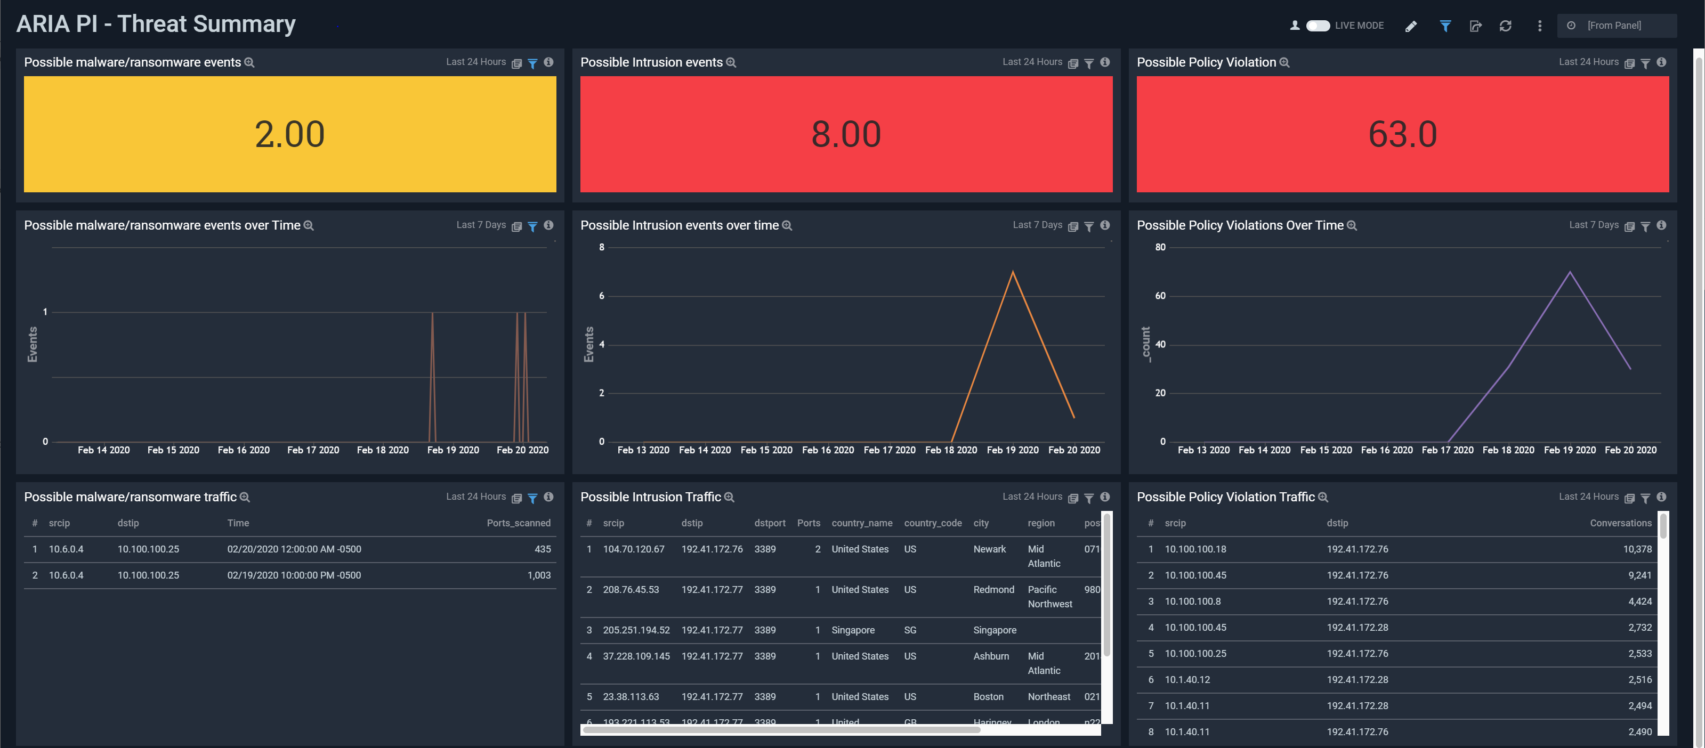This screenshot has height=748, width=1705.
Task: Select srcip 208.76.45.53 in Intrusion Traffic
Action: (631, 590)
